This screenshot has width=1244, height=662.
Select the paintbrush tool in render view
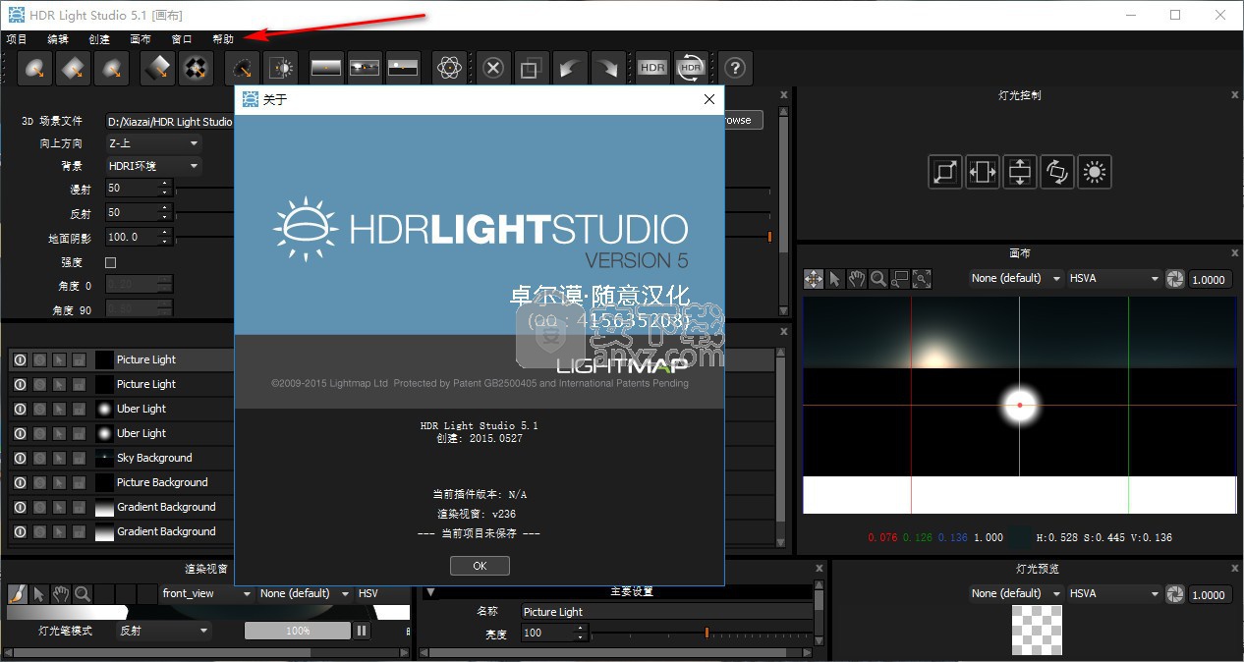[17, 593]
